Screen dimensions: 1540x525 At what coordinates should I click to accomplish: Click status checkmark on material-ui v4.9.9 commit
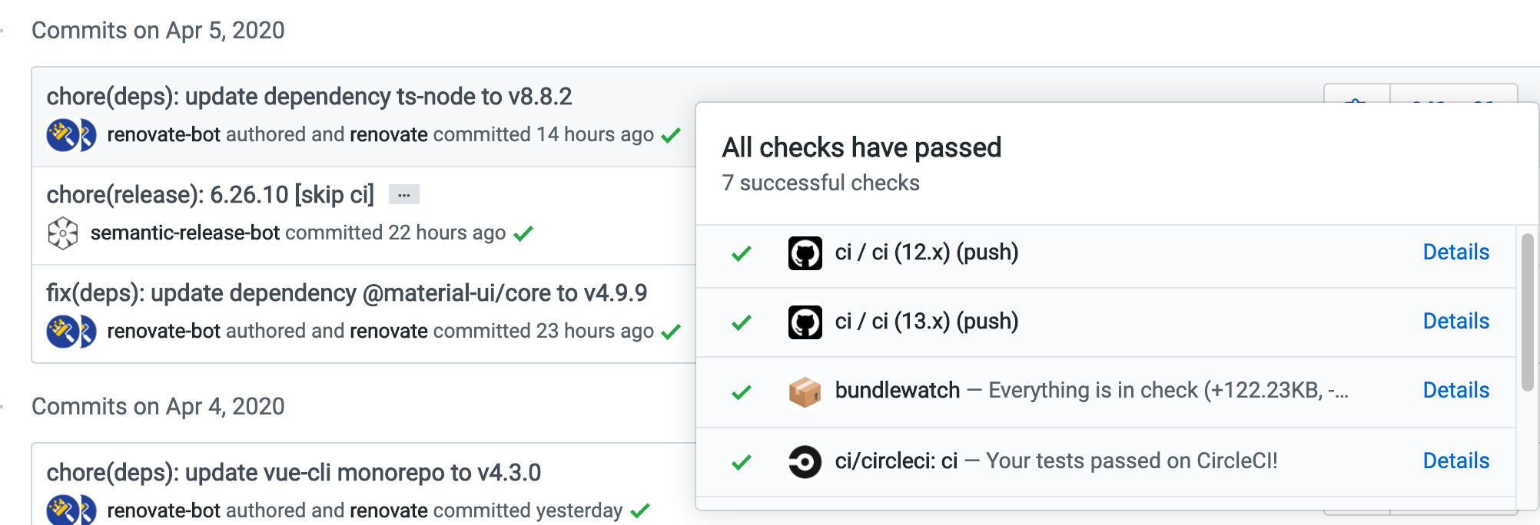[x=671, y=332]
